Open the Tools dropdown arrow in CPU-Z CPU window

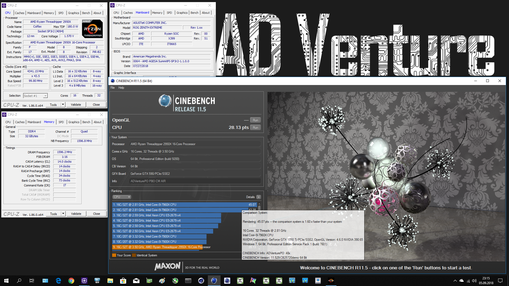coord(63,105)
